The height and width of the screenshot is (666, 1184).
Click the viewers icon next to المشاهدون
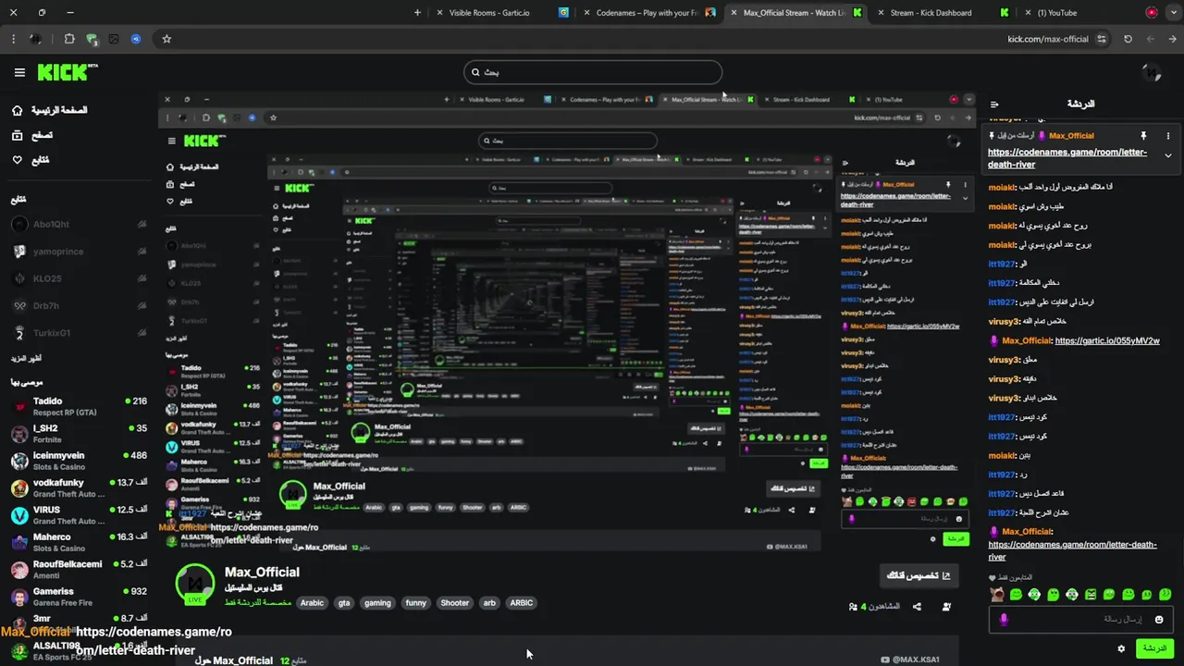(853, 607)
